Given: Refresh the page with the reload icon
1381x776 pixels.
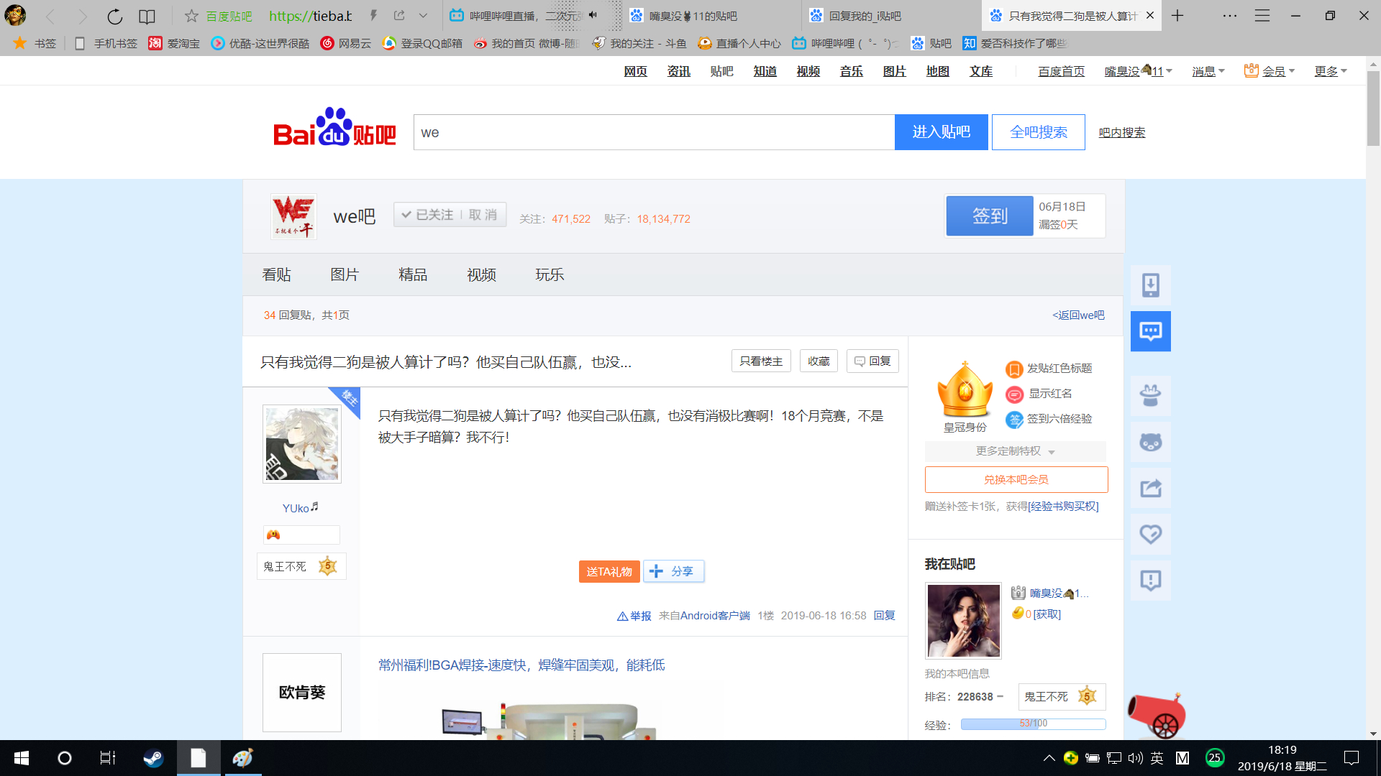Looking at the screenshot, I should click(x=115, y=16).
